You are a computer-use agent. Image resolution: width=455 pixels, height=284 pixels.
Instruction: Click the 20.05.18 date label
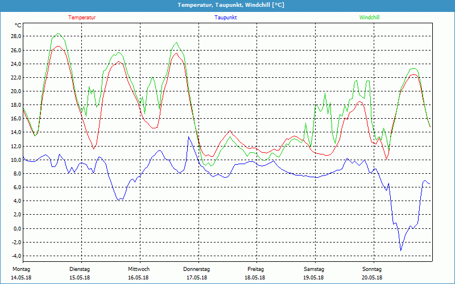pos(372,278)
